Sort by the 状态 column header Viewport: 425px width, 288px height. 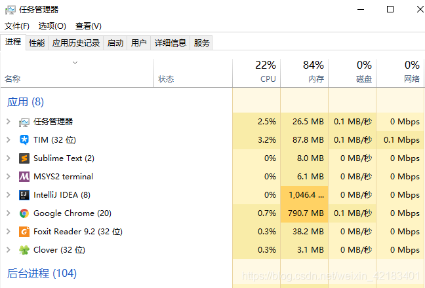coord(193,73)
